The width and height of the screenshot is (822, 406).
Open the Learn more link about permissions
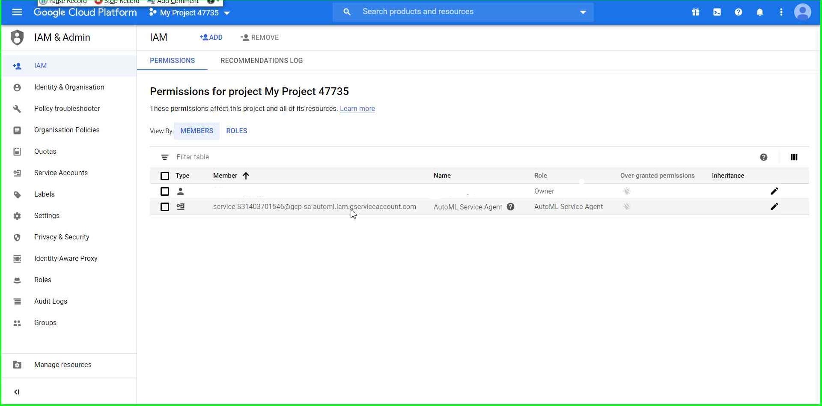tap(357, 109)
